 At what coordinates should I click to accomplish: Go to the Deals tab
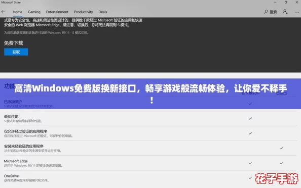tap(103, 12)
